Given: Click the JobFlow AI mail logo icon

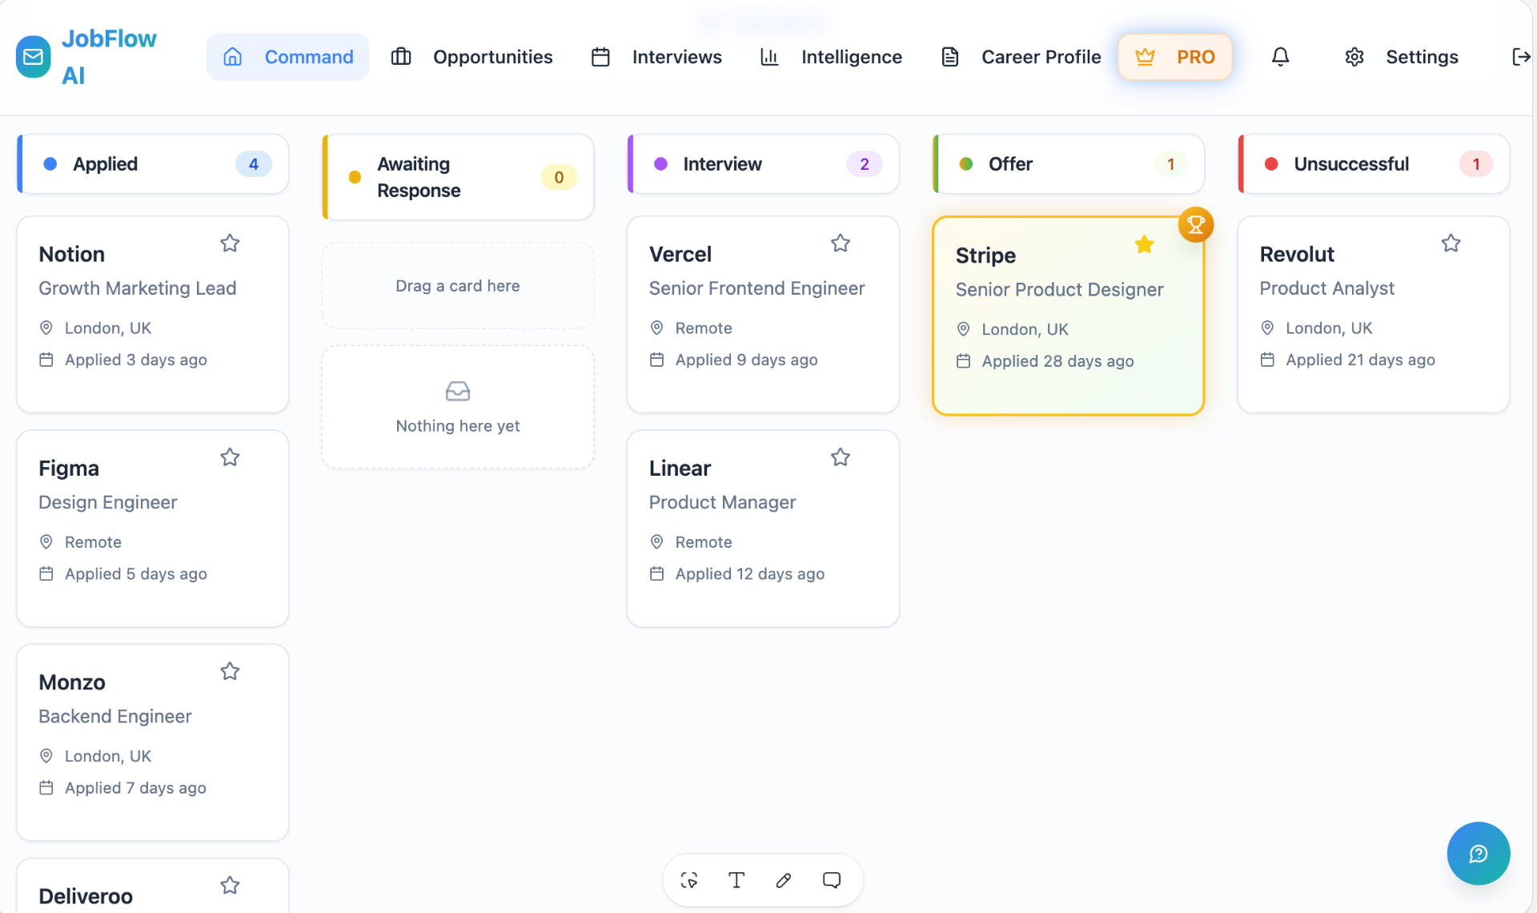Looking at the screenshot, I should tap(34, 57).
